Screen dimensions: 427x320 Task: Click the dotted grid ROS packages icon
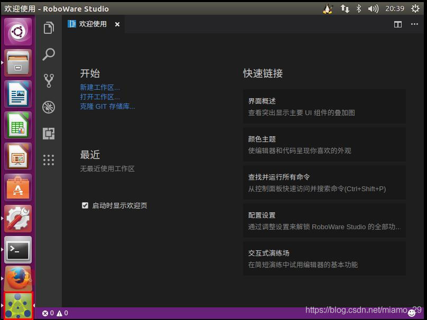(49, 159)
